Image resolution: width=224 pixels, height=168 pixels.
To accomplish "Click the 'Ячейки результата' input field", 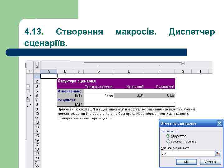I will [188, 154].
